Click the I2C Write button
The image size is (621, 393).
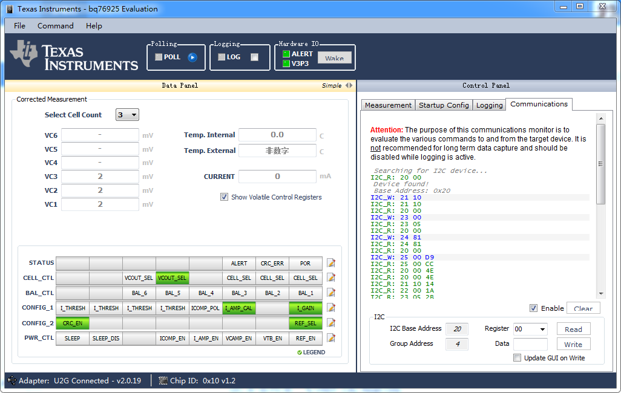click(573, 344)
